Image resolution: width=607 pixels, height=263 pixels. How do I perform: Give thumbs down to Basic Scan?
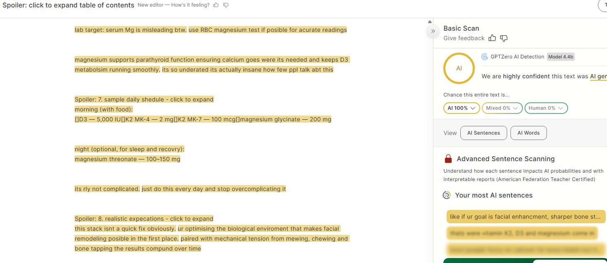click(504, 38)
